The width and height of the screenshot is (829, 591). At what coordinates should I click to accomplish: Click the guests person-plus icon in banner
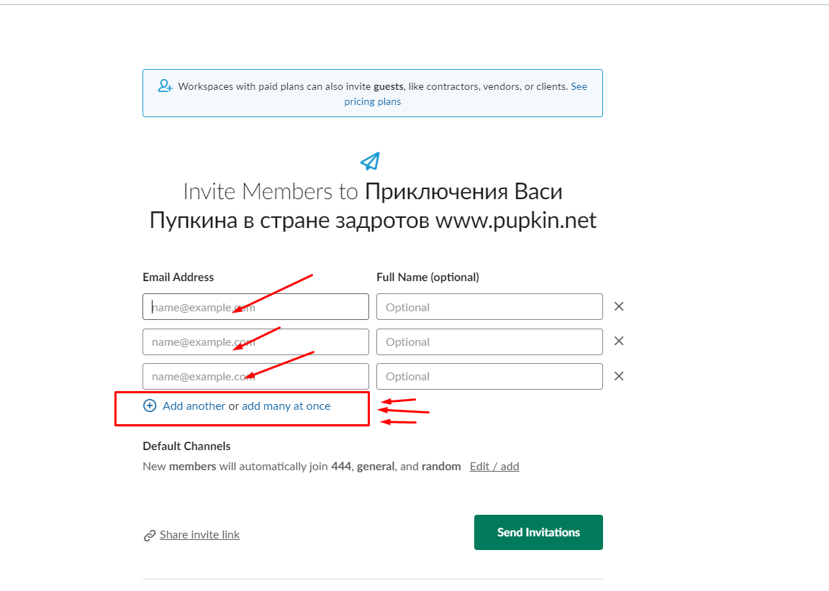[x=166, y=86]
